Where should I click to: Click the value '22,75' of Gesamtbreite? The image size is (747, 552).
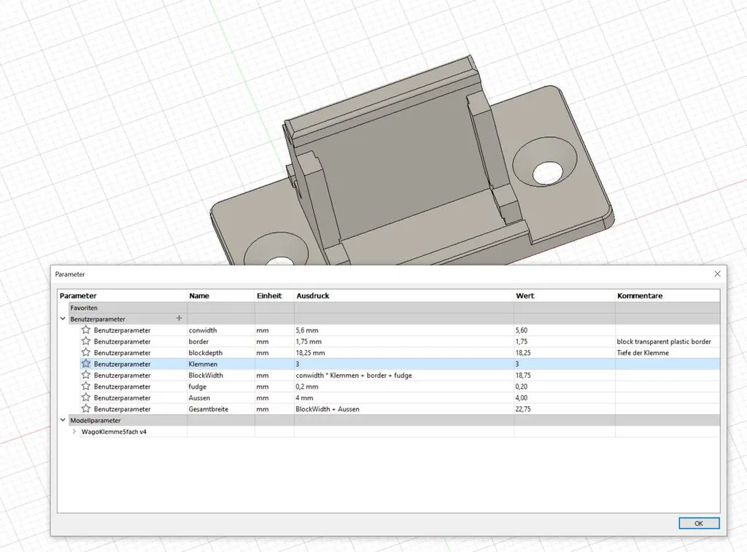click(522, 409)
